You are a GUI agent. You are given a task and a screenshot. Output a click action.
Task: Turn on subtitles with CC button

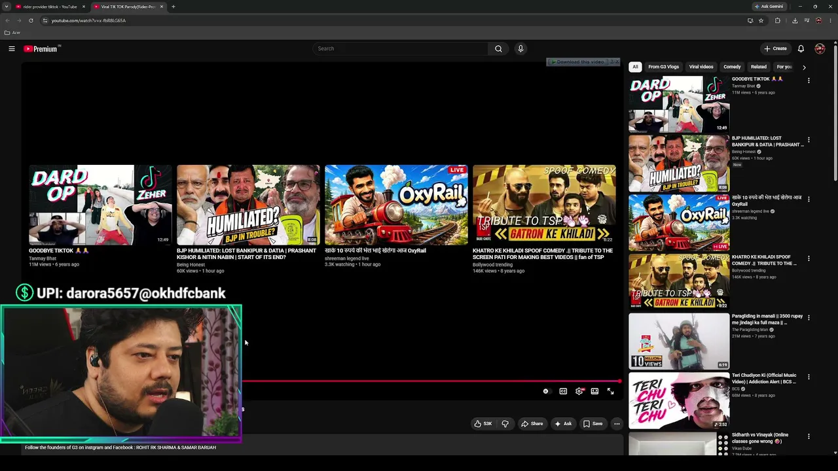click(x=563, y=391)
